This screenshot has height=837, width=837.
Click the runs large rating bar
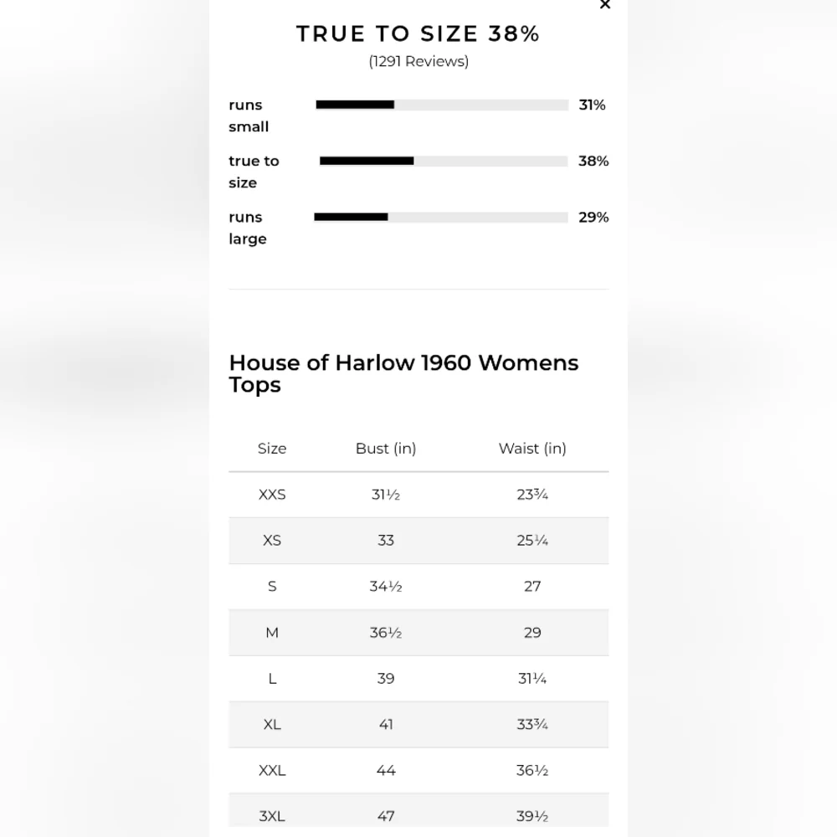coord(441,217)
